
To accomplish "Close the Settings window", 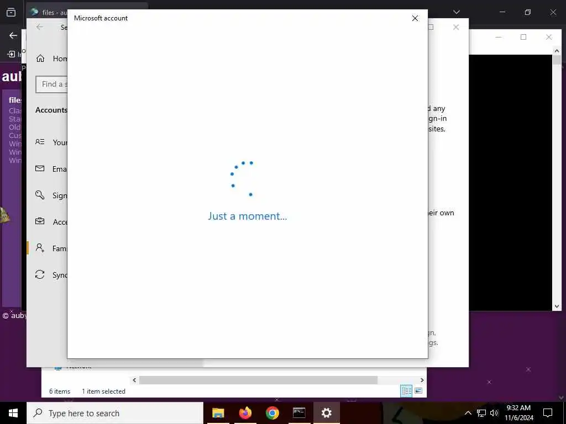I will coord(456,27).
